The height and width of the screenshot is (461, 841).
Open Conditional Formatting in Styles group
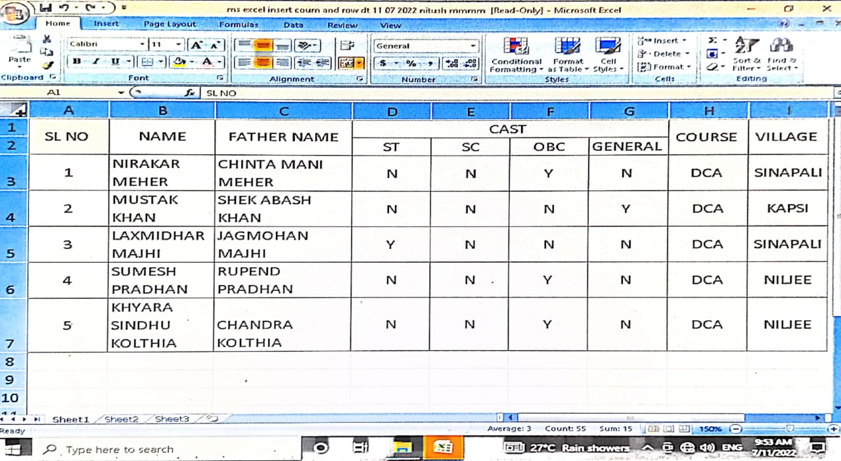[x=516, y=55]
